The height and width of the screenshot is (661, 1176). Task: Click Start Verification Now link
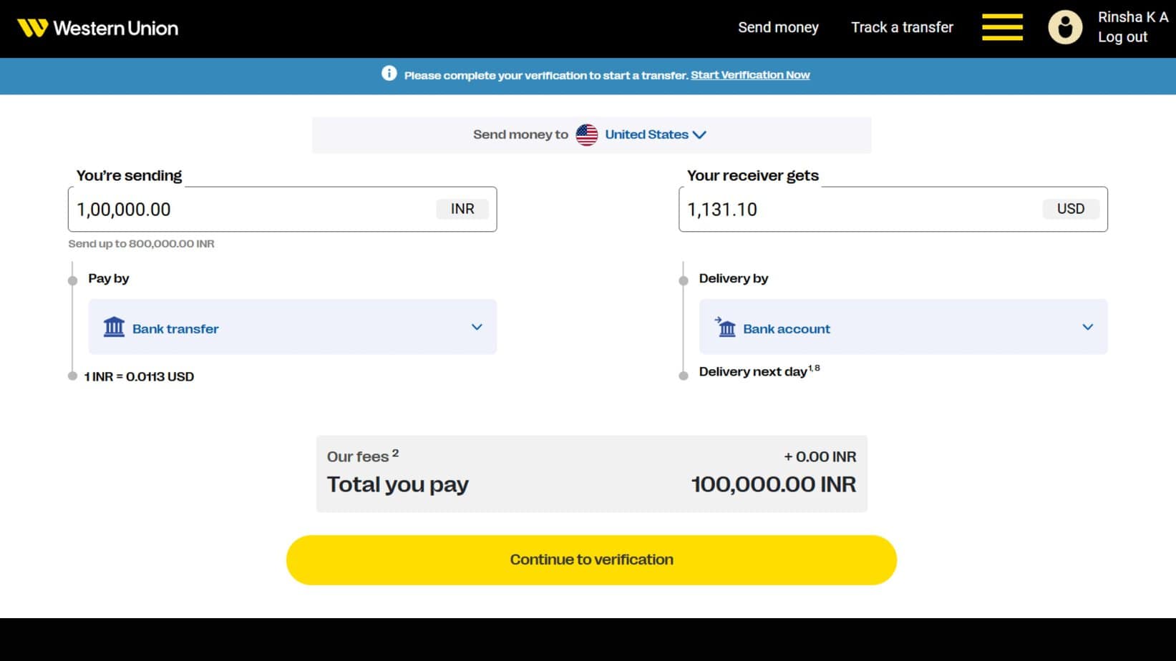coord(750,74)
